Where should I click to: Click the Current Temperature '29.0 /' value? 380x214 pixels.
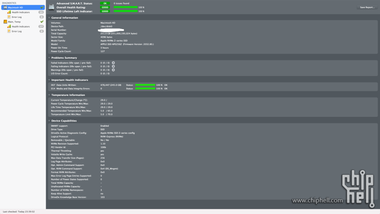click(x=104, y=100)
